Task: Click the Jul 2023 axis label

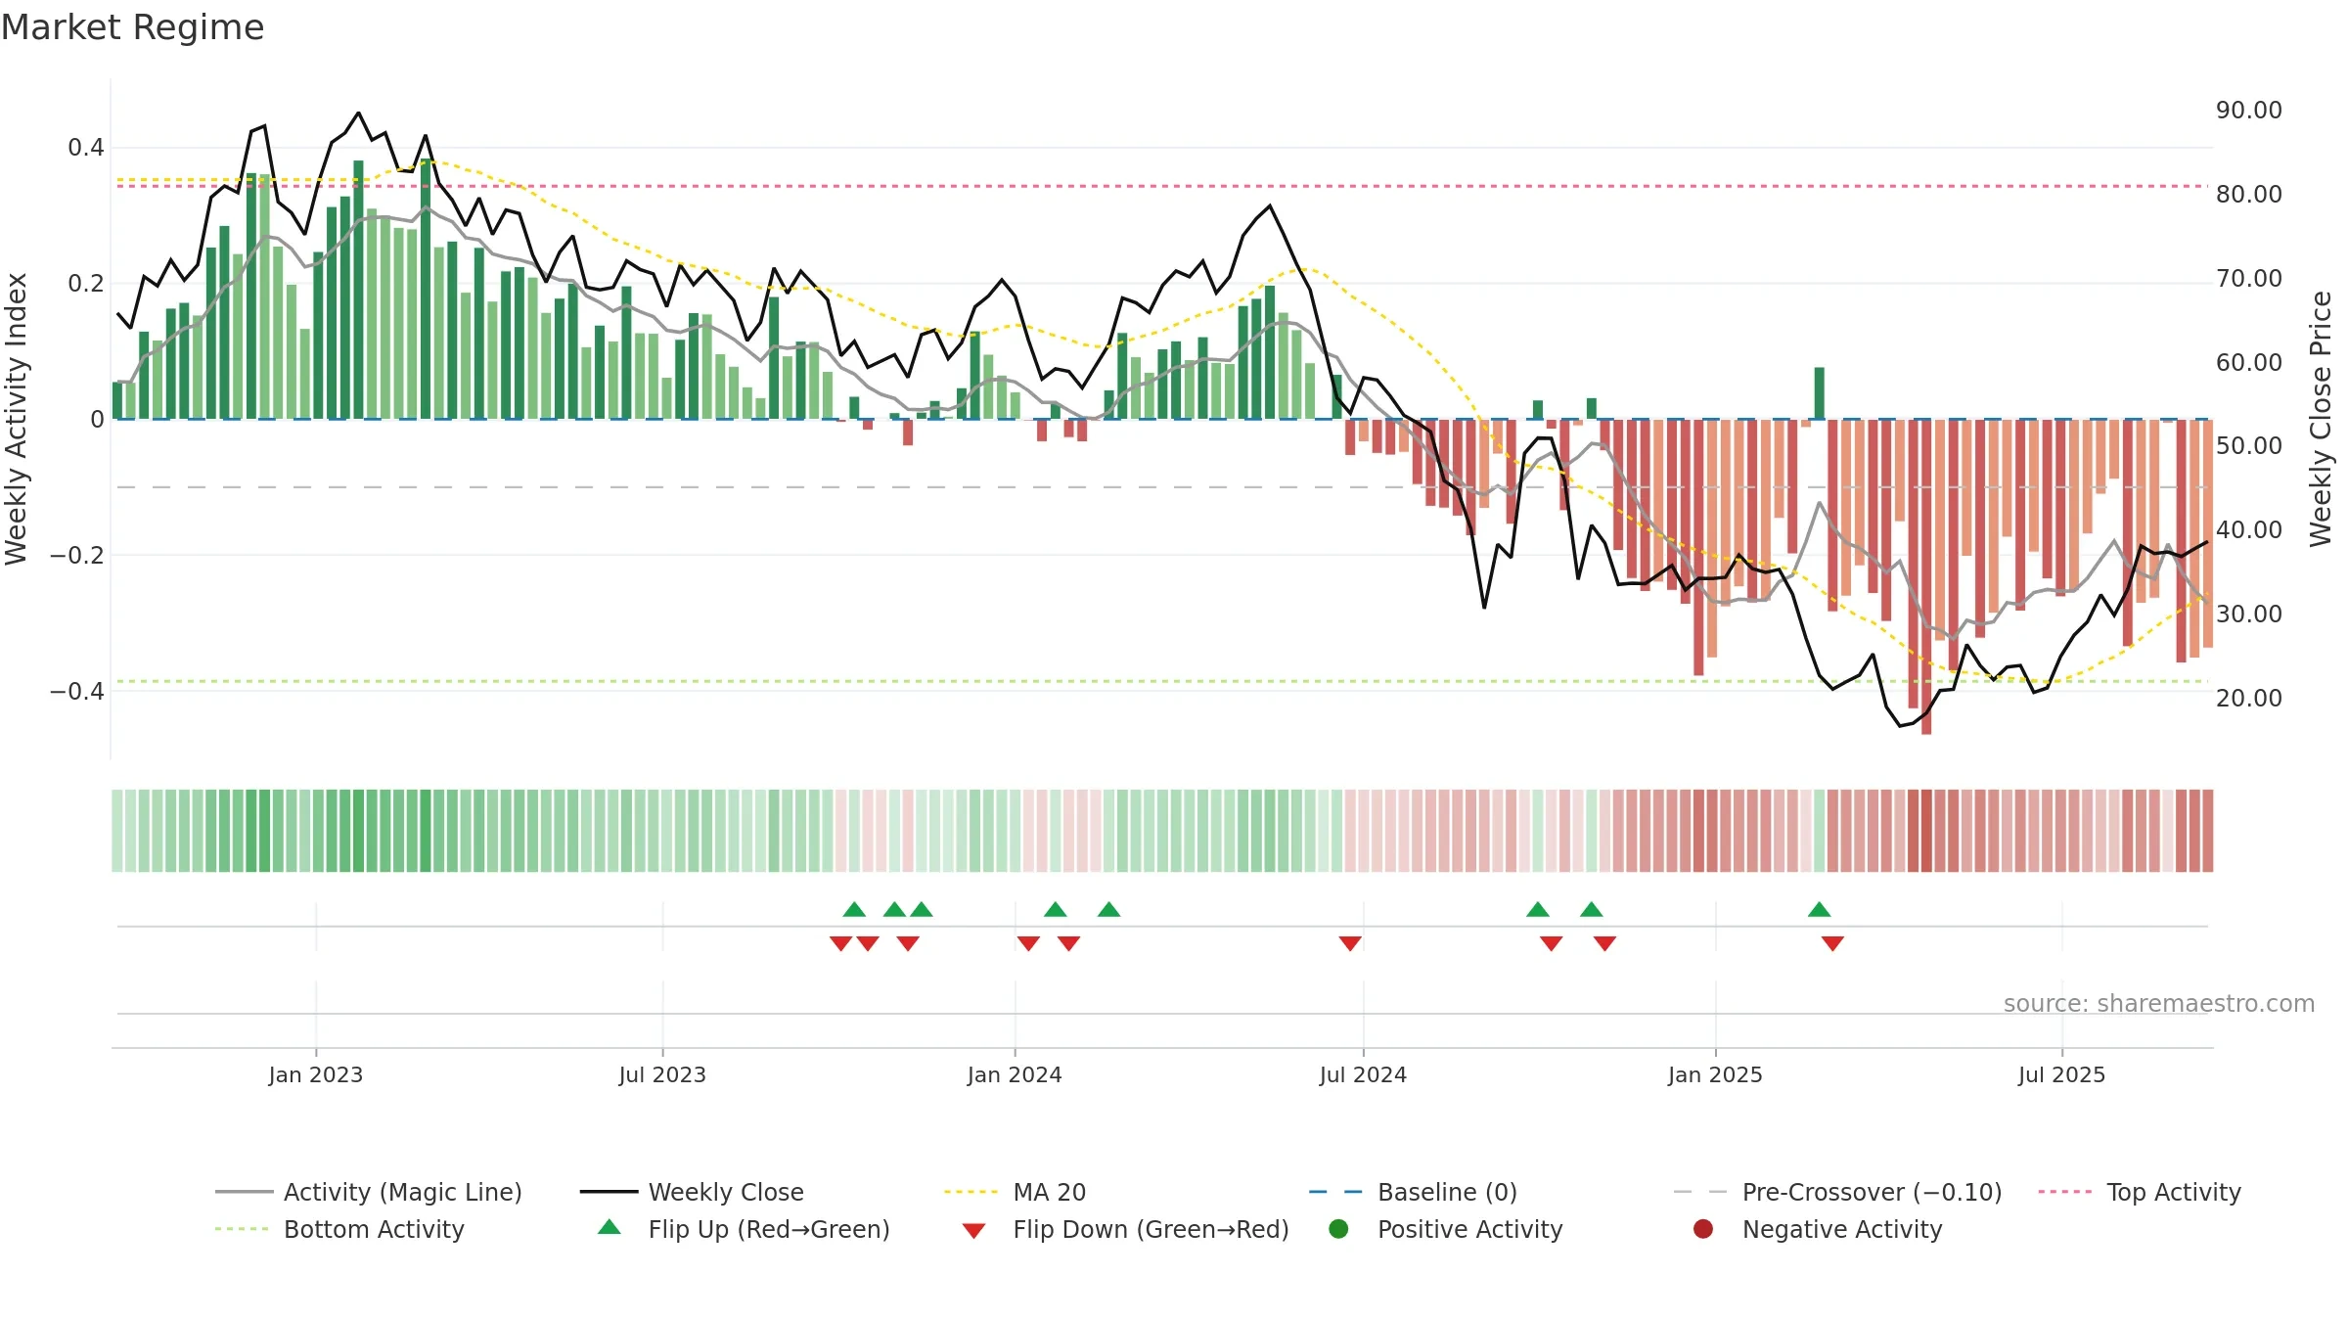Action: click(x=662, y=1074)
